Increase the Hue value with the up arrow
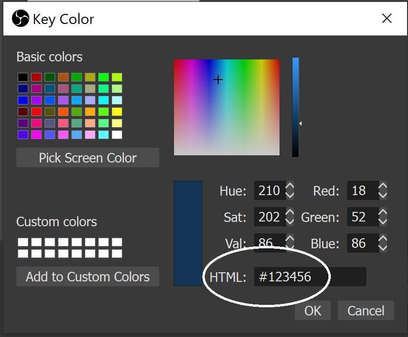This screenshot has width=408, height=337. (x=290, y=186)
